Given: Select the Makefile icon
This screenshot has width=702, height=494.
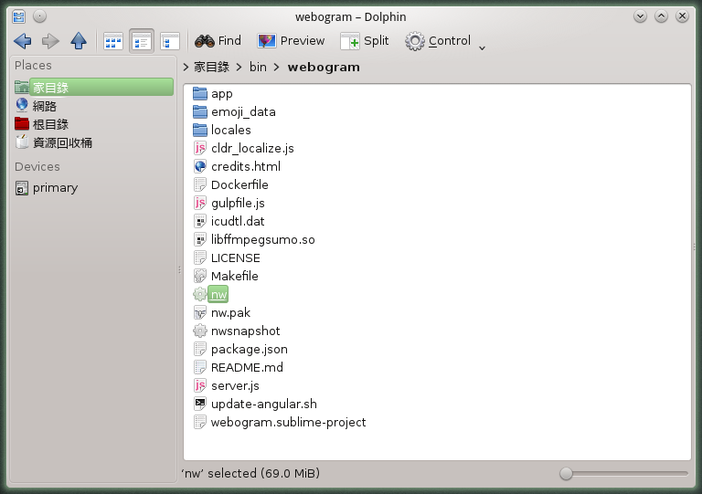Looking at the screenshot, I should pos(199,276).
